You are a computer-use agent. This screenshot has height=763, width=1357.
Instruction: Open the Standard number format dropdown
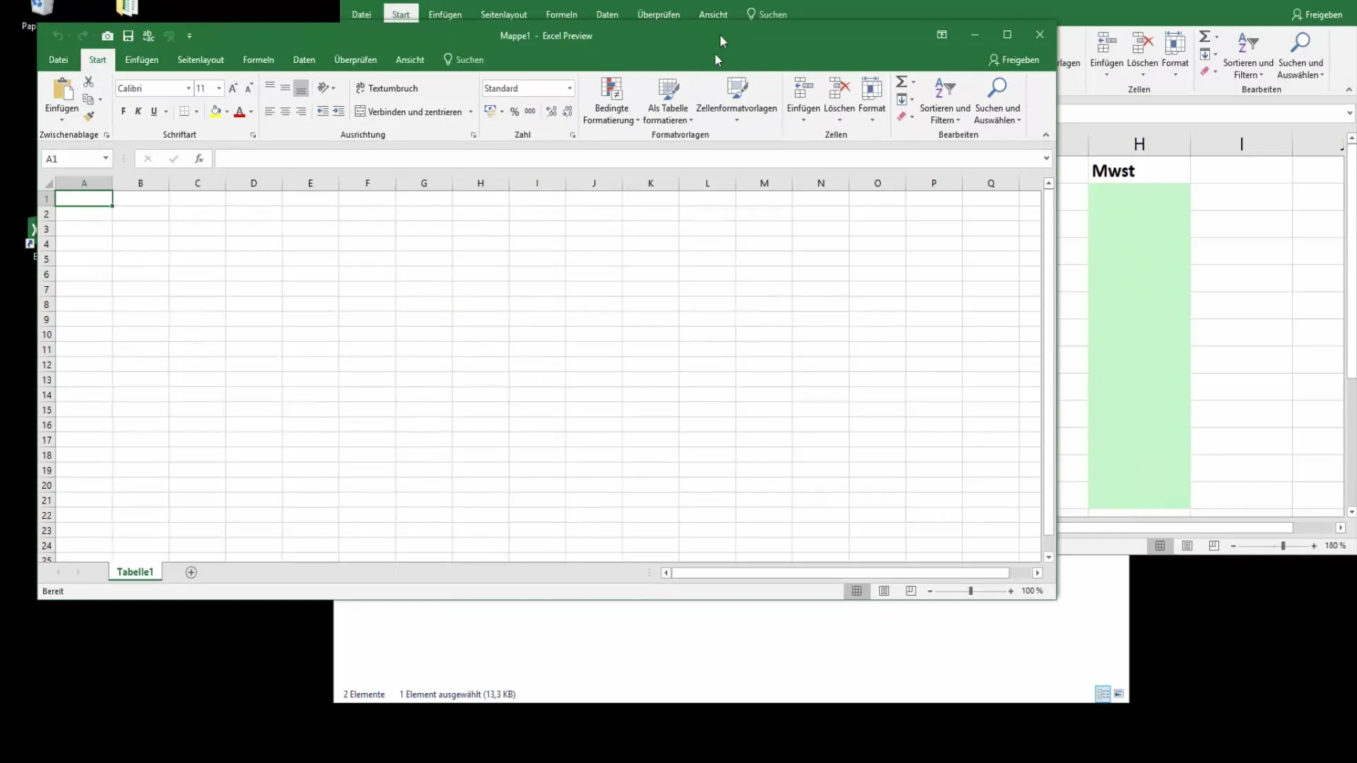[x=570, y=88]
